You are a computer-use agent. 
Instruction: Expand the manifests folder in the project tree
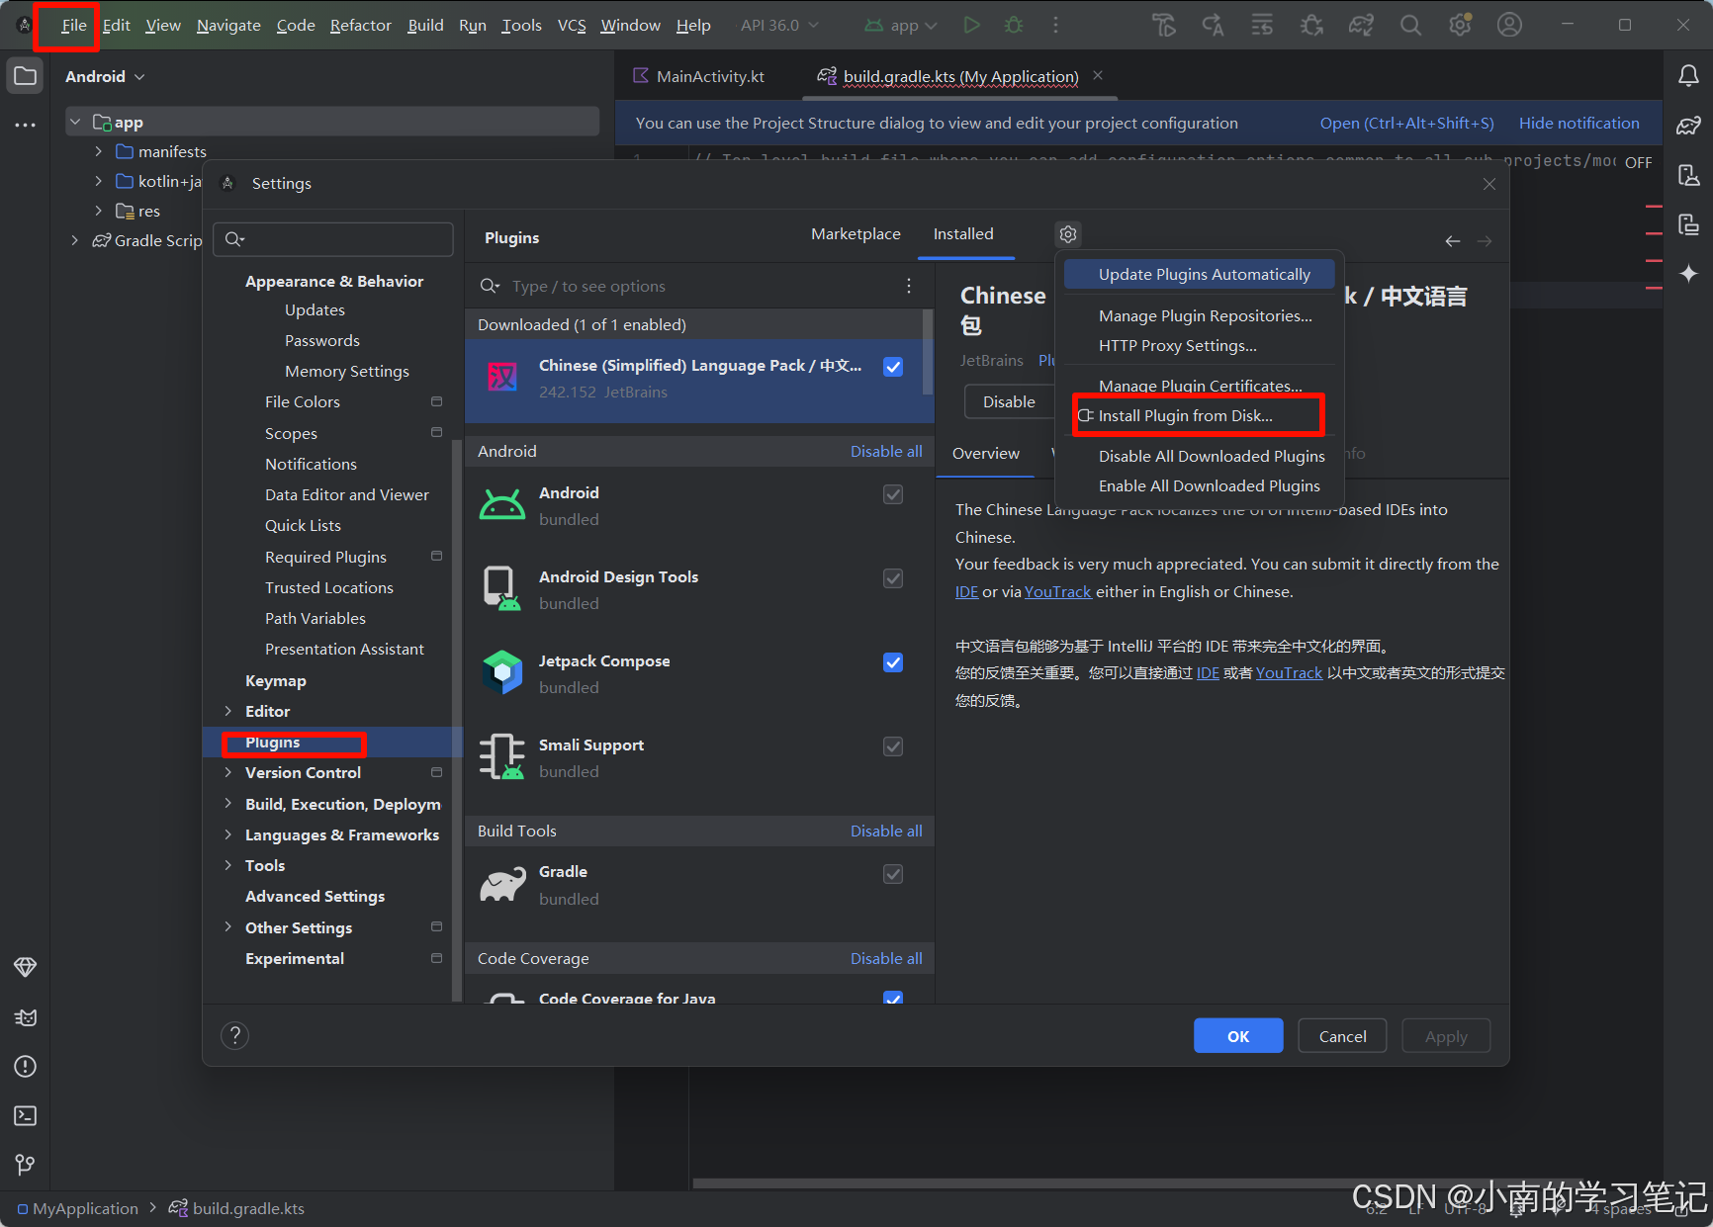pos(98,151)
